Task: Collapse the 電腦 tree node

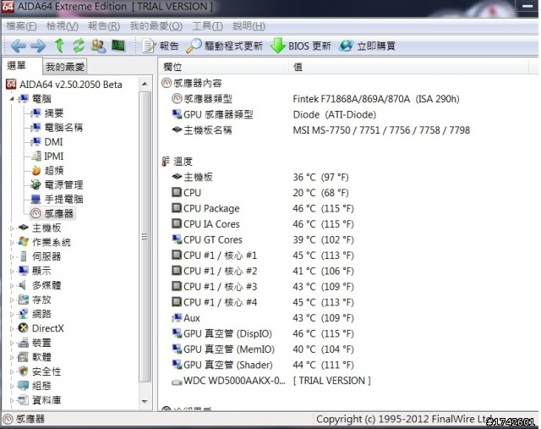Action: click(x=12, y=99)
